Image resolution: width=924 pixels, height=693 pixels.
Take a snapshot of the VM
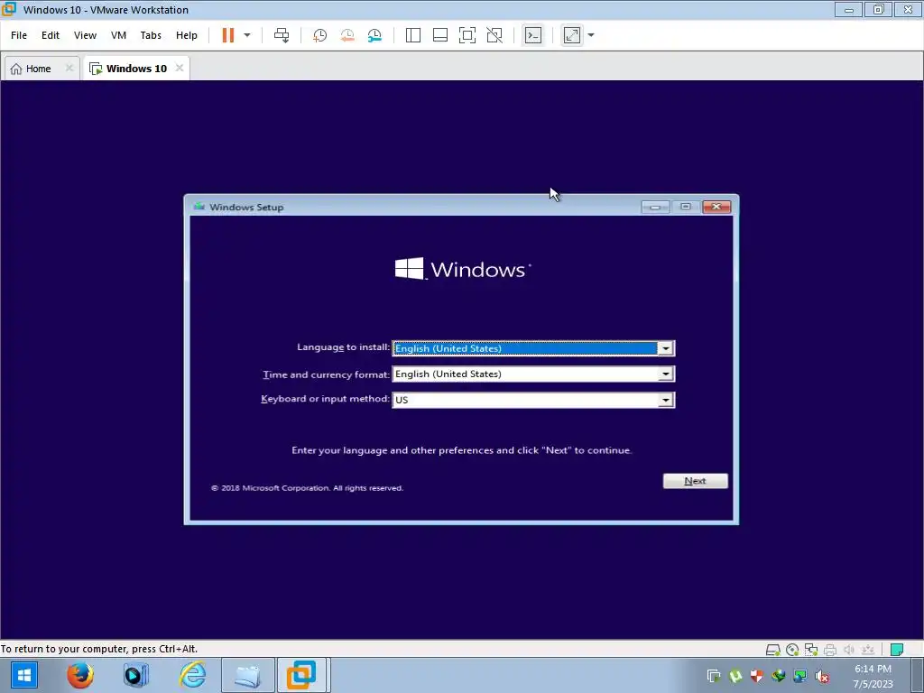(319, 35)
